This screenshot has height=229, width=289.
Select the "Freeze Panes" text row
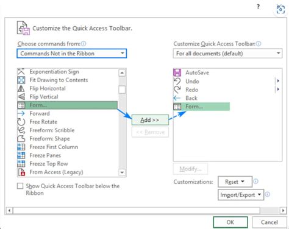coord(45,155)
